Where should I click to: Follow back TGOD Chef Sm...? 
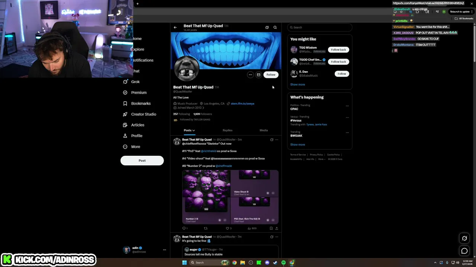(x=338, y=62)
